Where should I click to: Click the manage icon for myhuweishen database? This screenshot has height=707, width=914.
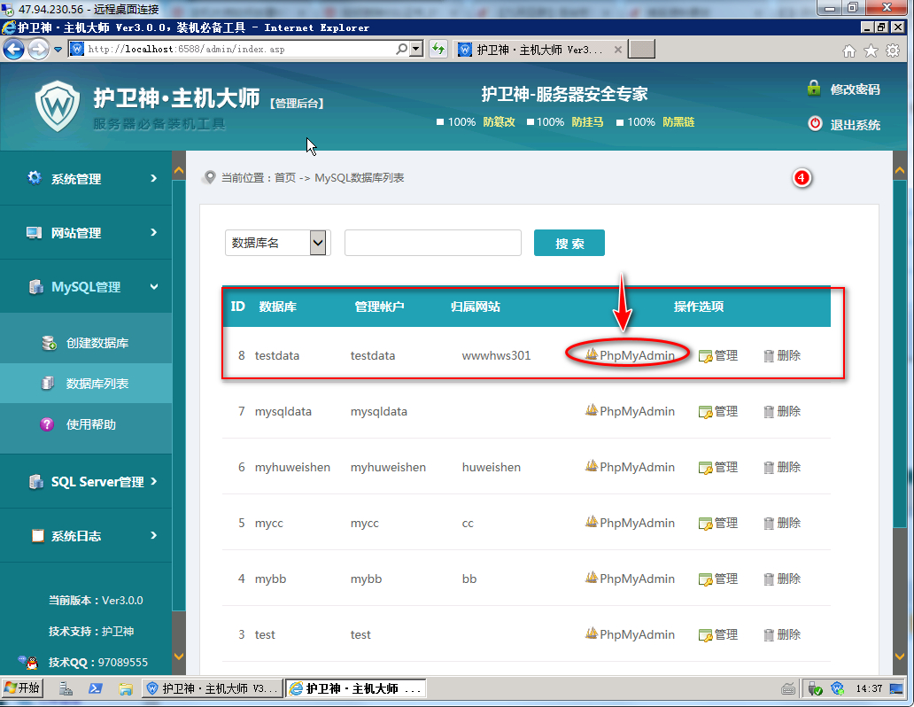click(x=706, y=468)
